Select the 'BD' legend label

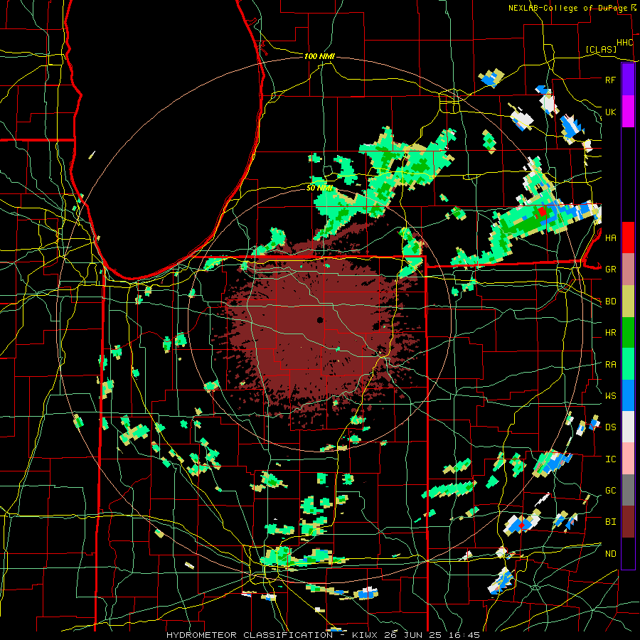pos(610,302)
